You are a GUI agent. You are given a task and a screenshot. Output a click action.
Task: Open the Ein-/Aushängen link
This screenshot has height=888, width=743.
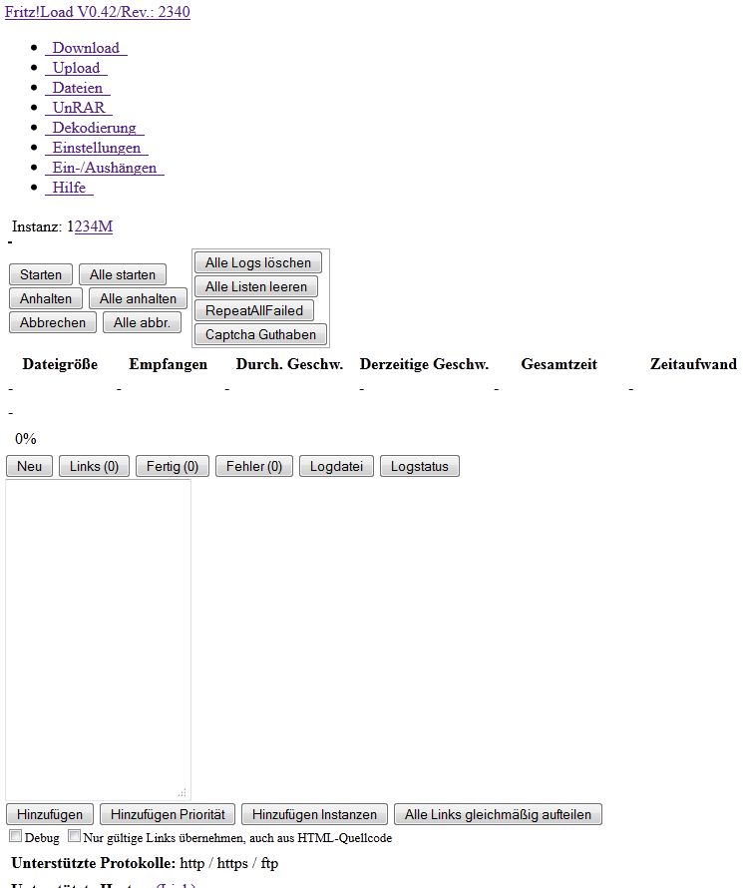click(105, 168)
